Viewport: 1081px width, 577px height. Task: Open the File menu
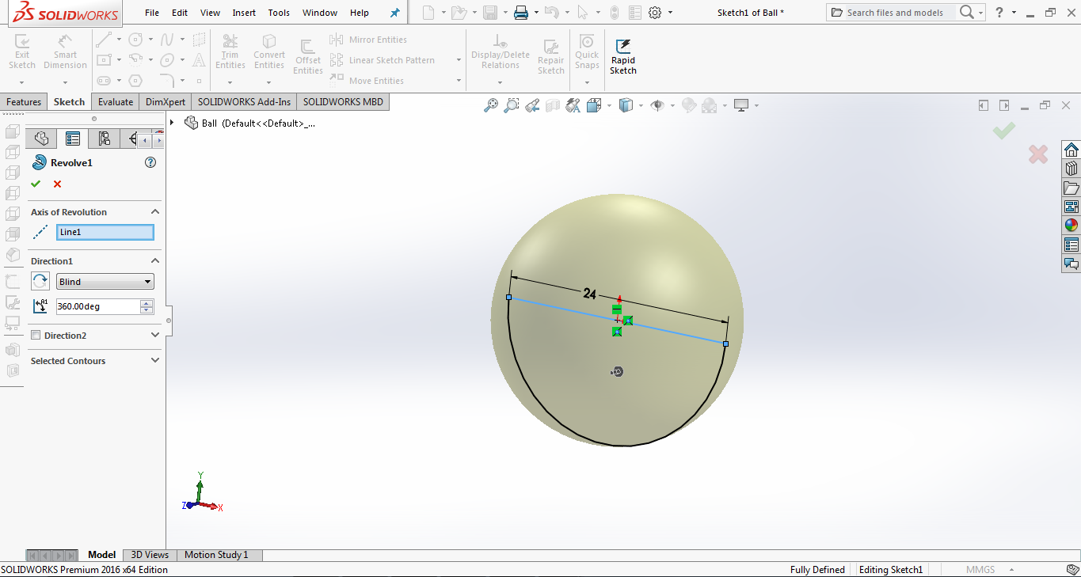(x=152, y=13)
